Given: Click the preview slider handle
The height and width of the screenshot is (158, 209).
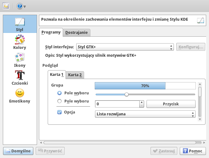Looking at the screenshot, I should [126, 94].
